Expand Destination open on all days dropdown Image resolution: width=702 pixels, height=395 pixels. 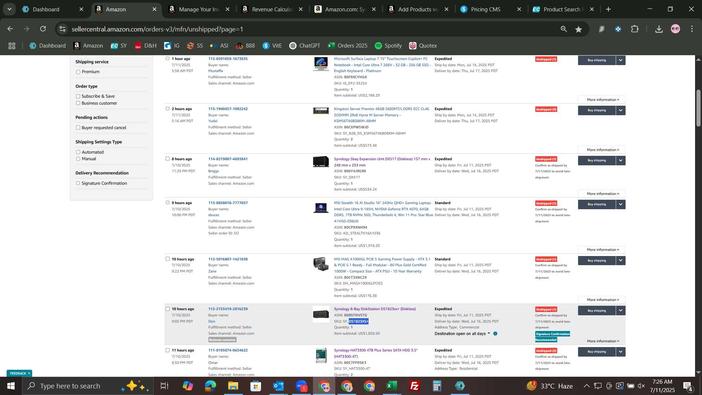463,334
